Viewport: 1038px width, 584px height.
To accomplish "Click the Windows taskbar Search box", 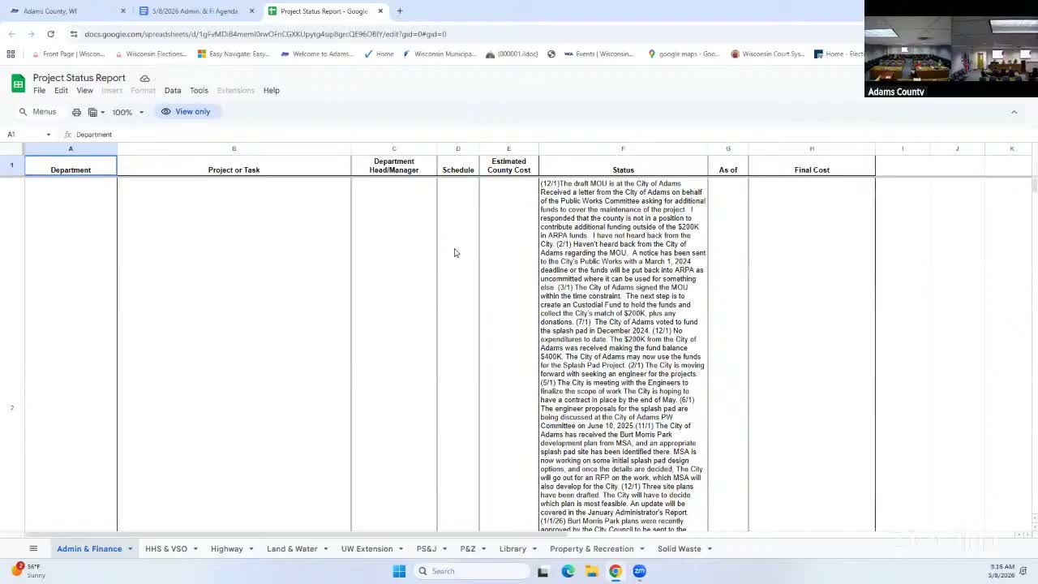I will pos(472,571).
